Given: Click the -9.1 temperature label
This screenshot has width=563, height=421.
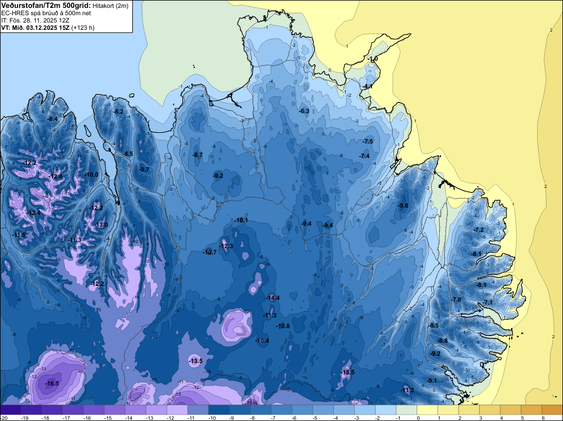Looking at the screenshot, I should pyautogui.click(x=432, y=381).
